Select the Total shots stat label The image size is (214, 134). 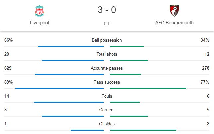pyautogui.click(x=107, y=54)
